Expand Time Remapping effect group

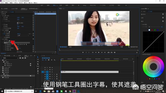(x=2, y=37)
